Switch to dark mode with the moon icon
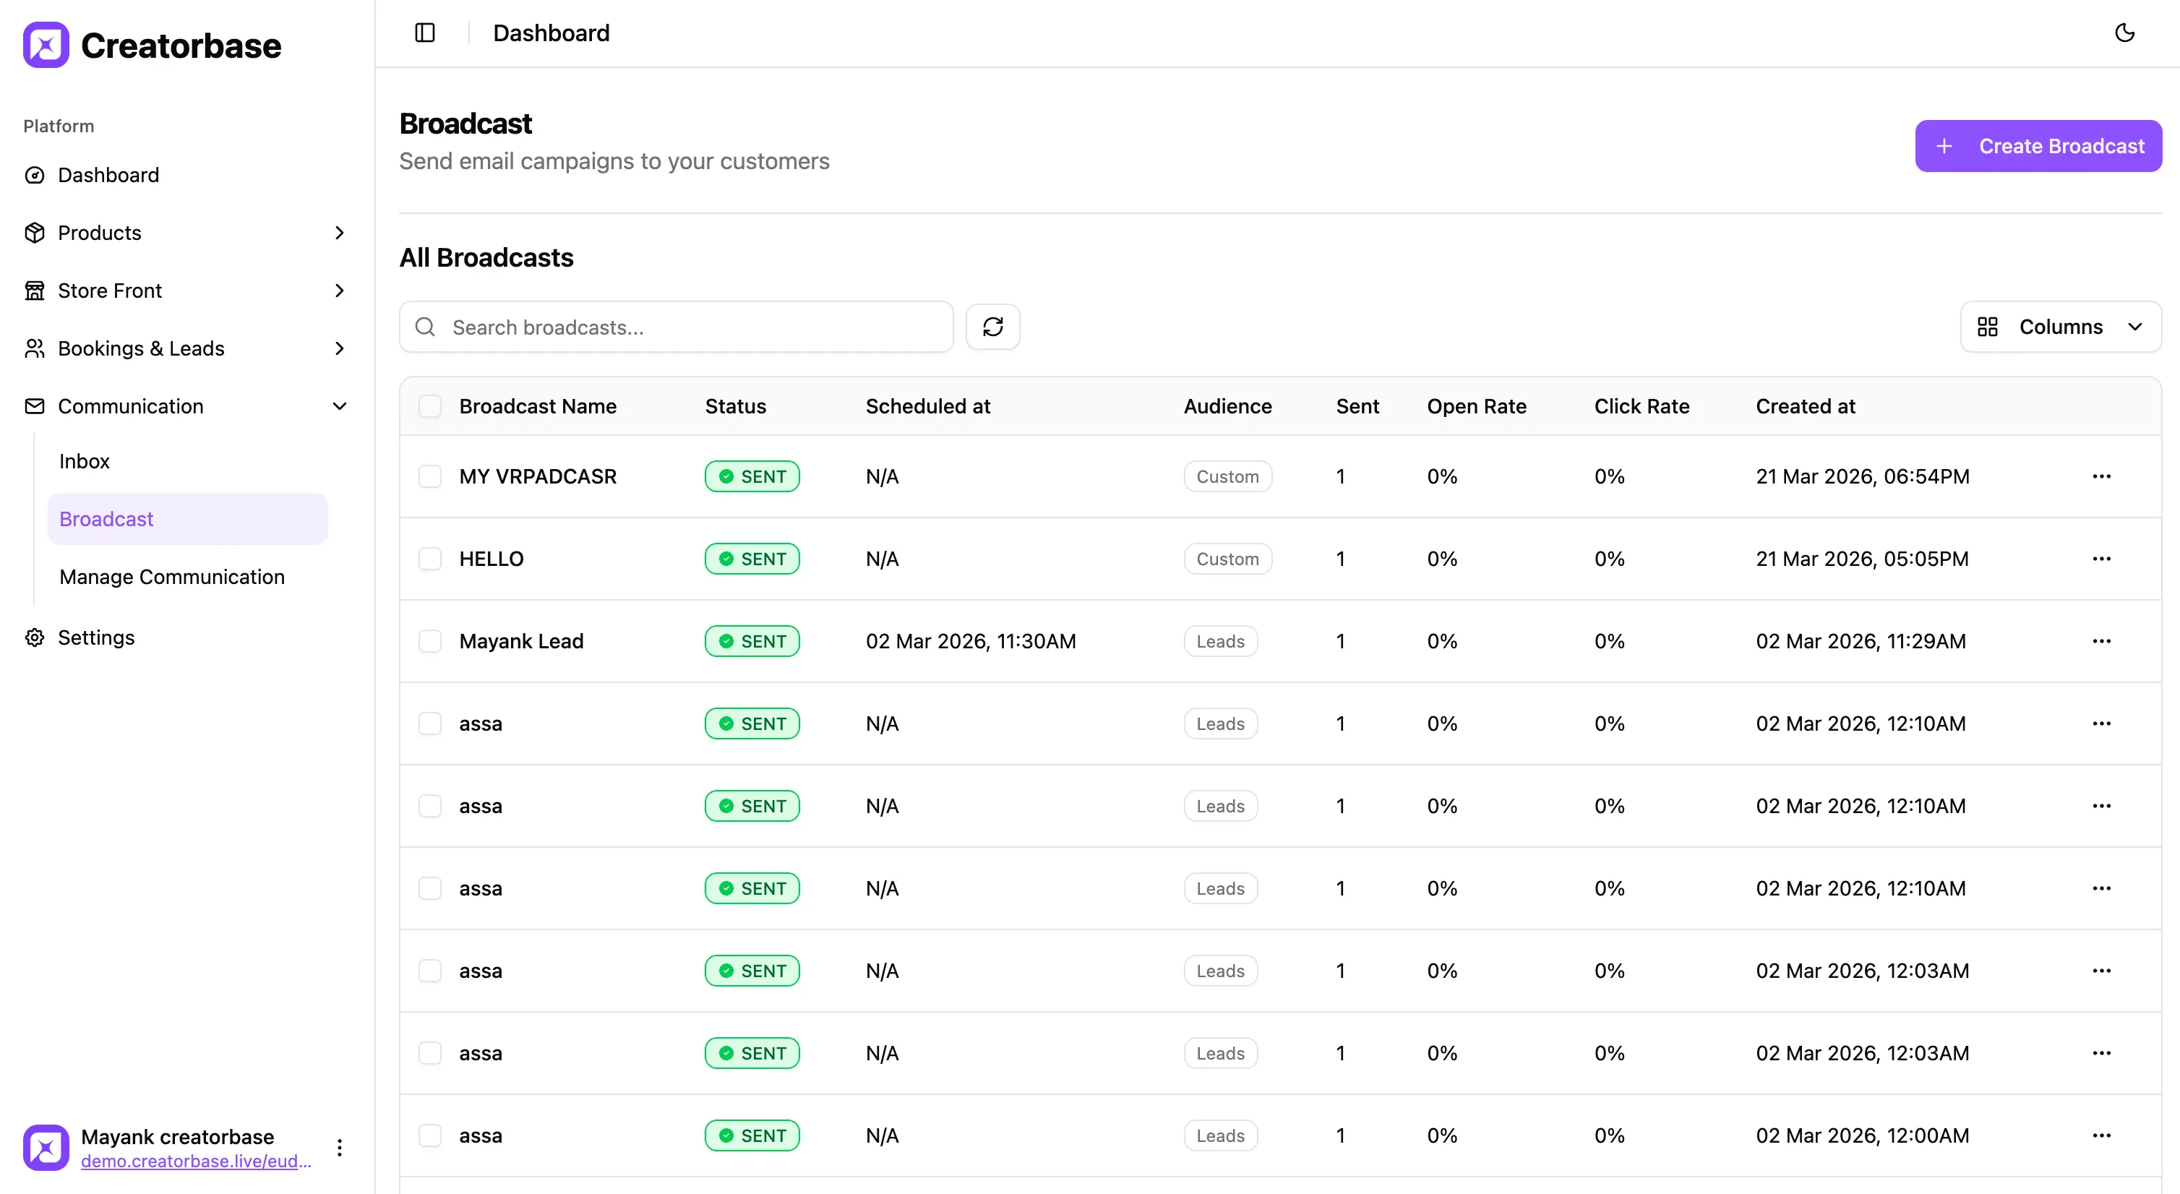 (2124, 33)
